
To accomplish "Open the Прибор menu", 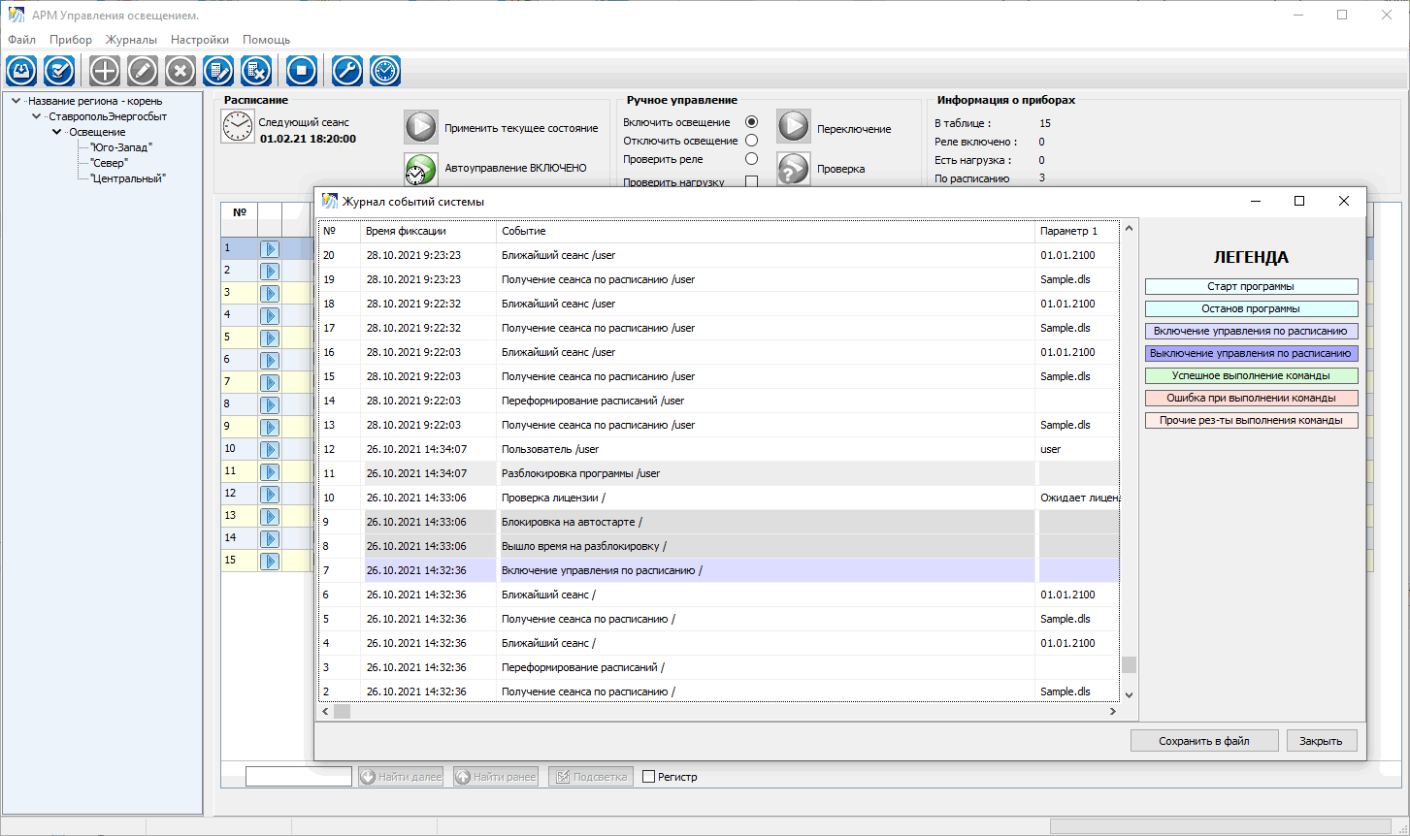I will coord(71,40).
